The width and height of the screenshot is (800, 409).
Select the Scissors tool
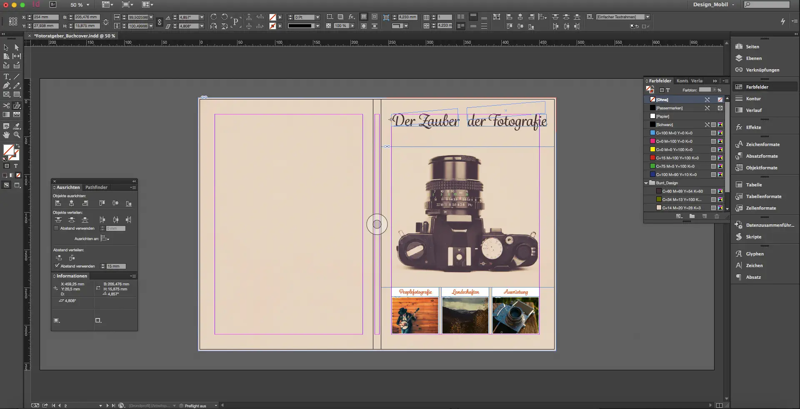tap(6, 106)
